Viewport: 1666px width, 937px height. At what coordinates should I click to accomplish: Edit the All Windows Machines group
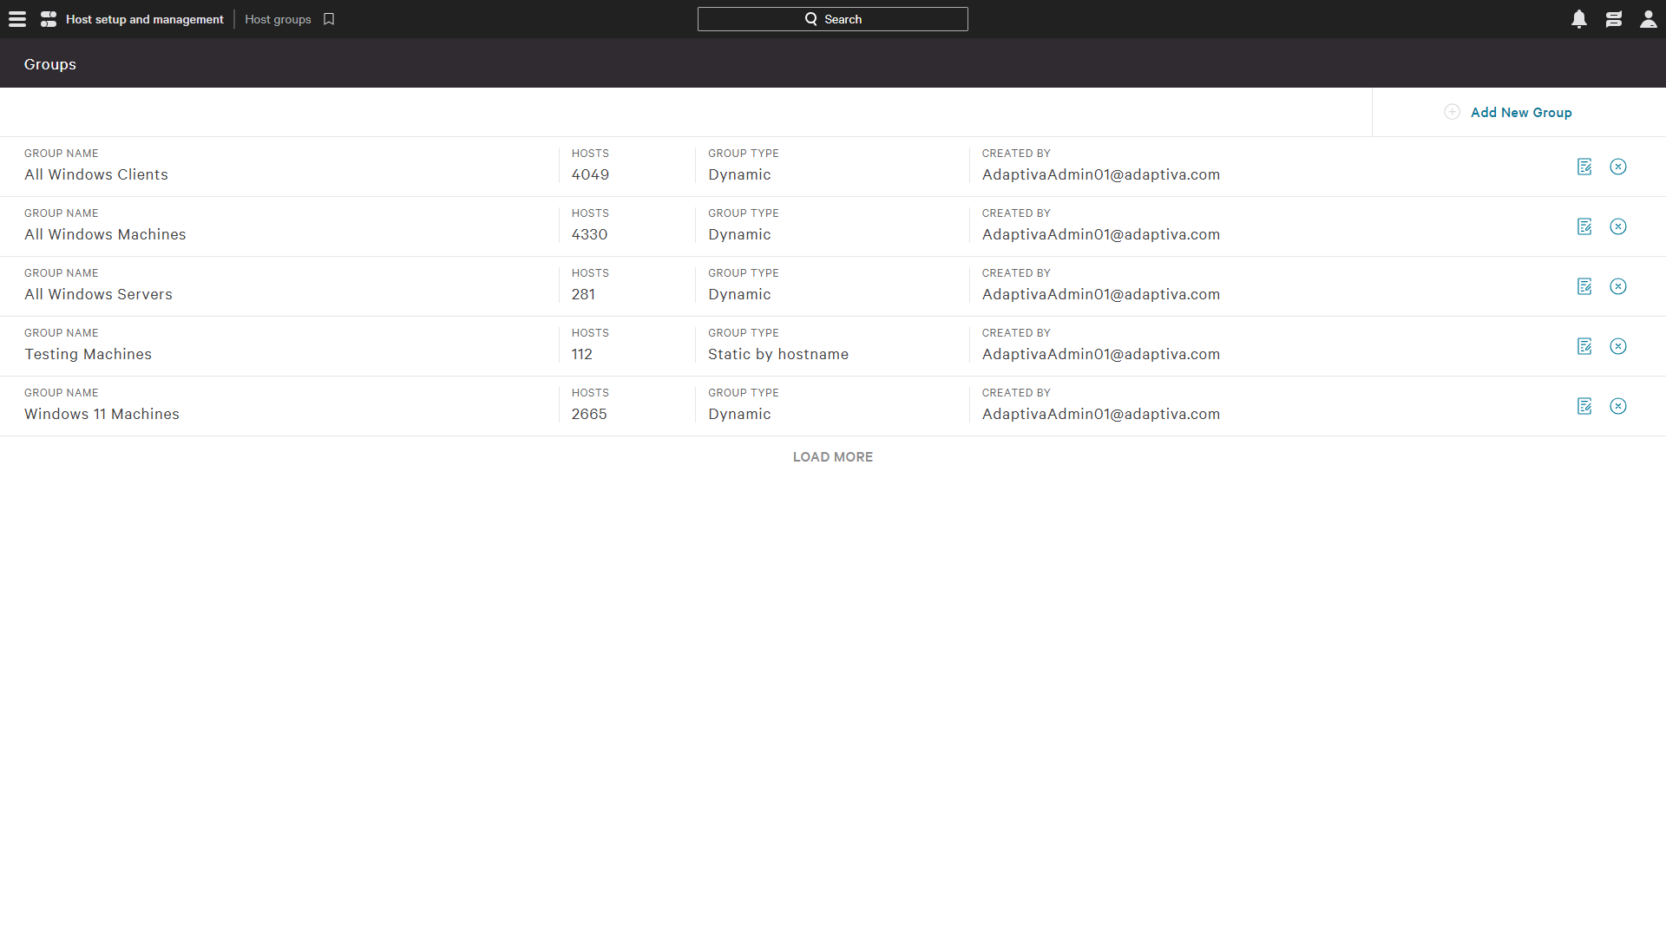pyautogui.click(x=1584, y=226)
